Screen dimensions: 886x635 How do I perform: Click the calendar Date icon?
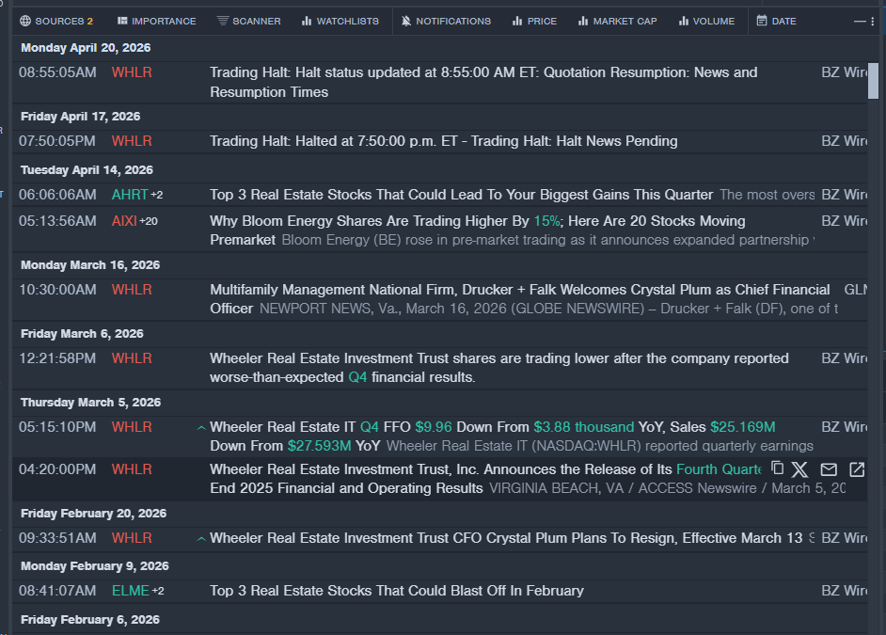(x=762, y=21)
